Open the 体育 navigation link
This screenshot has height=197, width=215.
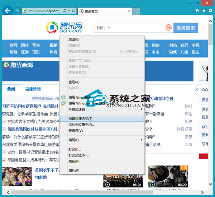point(53,52)
